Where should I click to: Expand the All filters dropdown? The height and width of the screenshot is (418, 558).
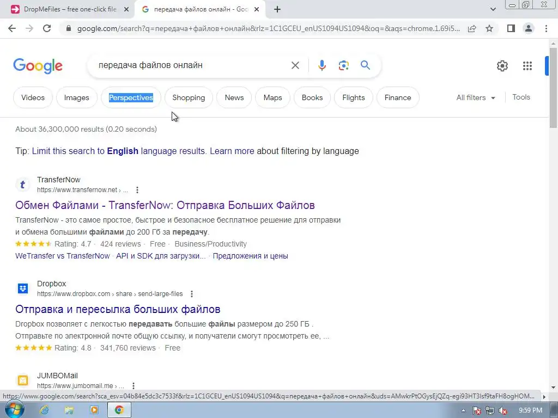click(475, 97)
